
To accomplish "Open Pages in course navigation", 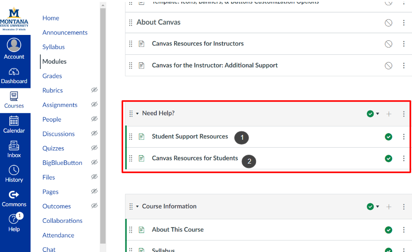I will point(51,192).
